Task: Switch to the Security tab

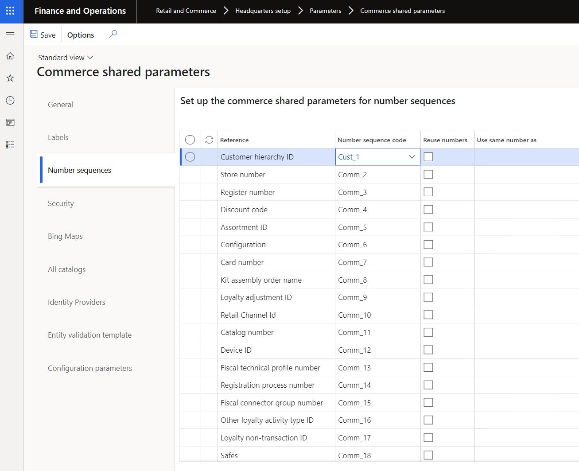Action: click(x=61, y=203)
